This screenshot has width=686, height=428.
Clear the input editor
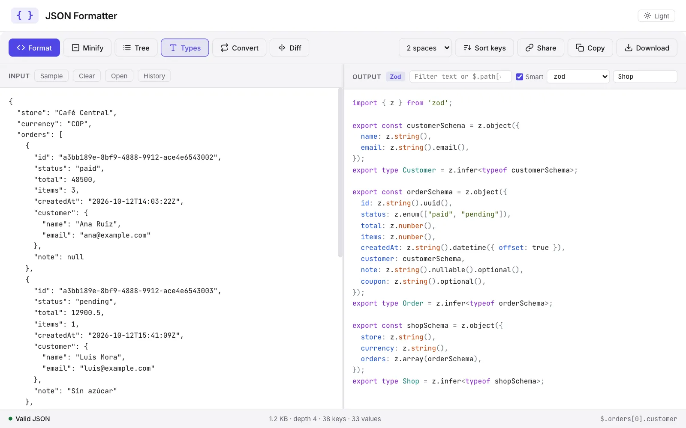click(x=87, y=76)
